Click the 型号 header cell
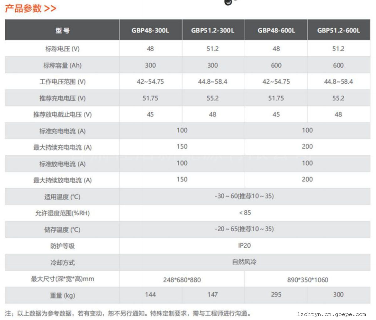The image size is (376, 320). [62, 30]
